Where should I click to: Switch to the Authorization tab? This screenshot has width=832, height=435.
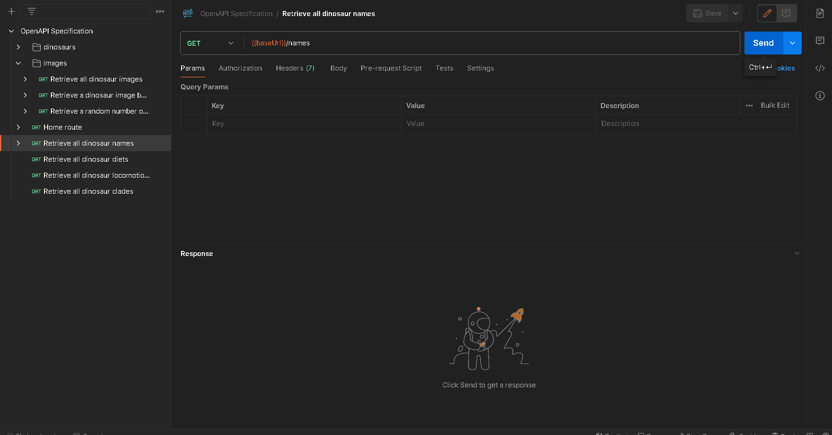[240, 68]
